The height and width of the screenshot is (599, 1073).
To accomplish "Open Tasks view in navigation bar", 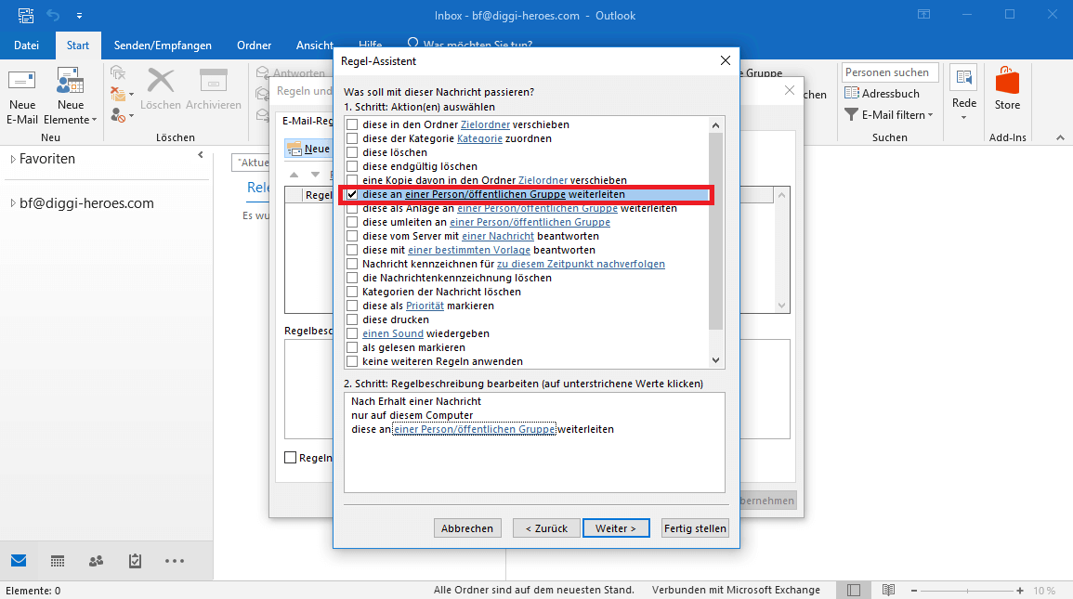I will point(135,561).
